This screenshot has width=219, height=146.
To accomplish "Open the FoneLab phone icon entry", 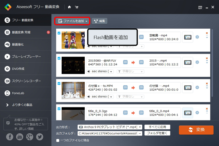I will point(26,93).
